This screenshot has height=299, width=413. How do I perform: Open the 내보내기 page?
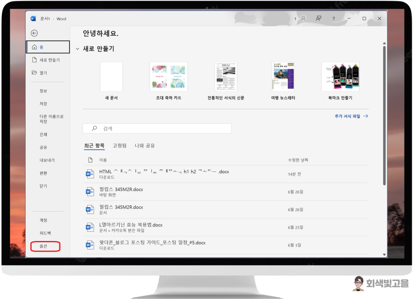[47, 160]
